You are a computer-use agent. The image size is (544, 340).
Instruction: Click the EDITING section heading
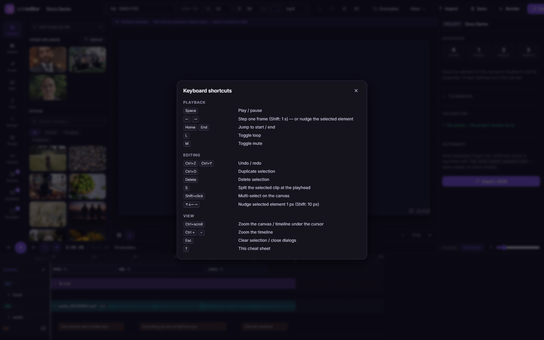191,155
